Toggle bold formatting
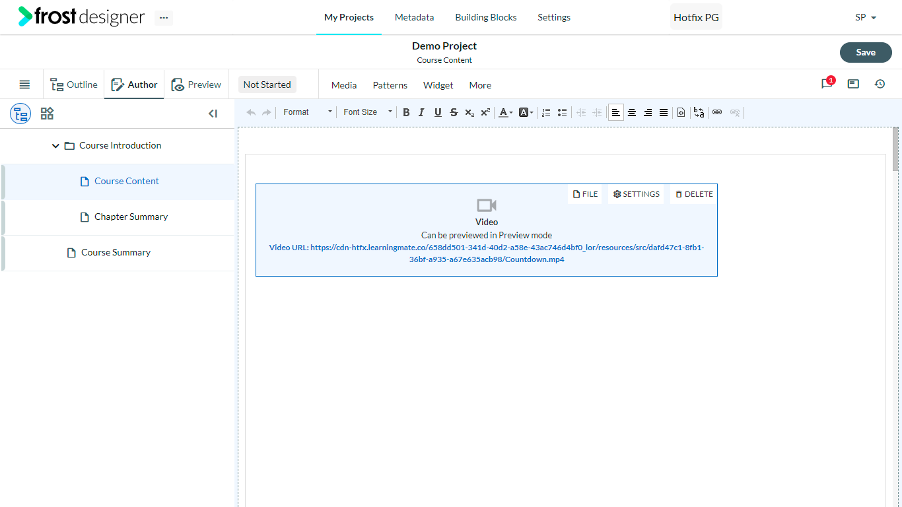The height and width of the screenshot is (507, 902). pyautogui.click(x=406, y=112)
